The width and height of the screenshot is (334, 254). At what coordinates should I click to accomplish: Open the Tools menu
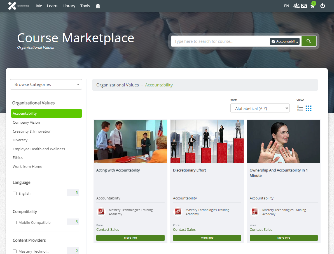85,6
